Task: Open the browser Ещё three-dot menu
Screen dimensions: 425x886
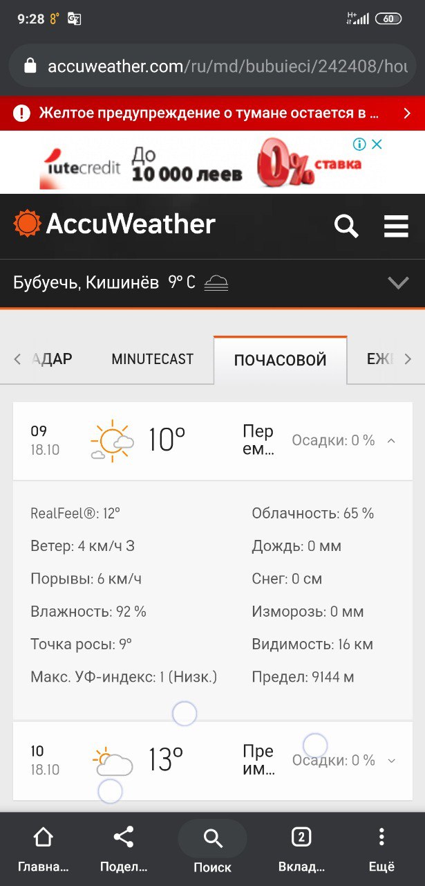Action: tap(381, 847)
